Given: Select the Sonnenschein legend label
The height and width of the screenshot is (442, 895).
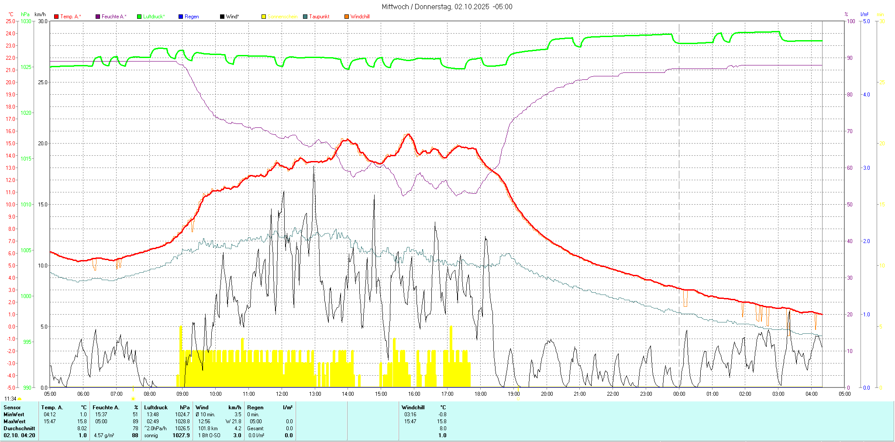Looking at the screenshot, I should click(x=282, y=17).
